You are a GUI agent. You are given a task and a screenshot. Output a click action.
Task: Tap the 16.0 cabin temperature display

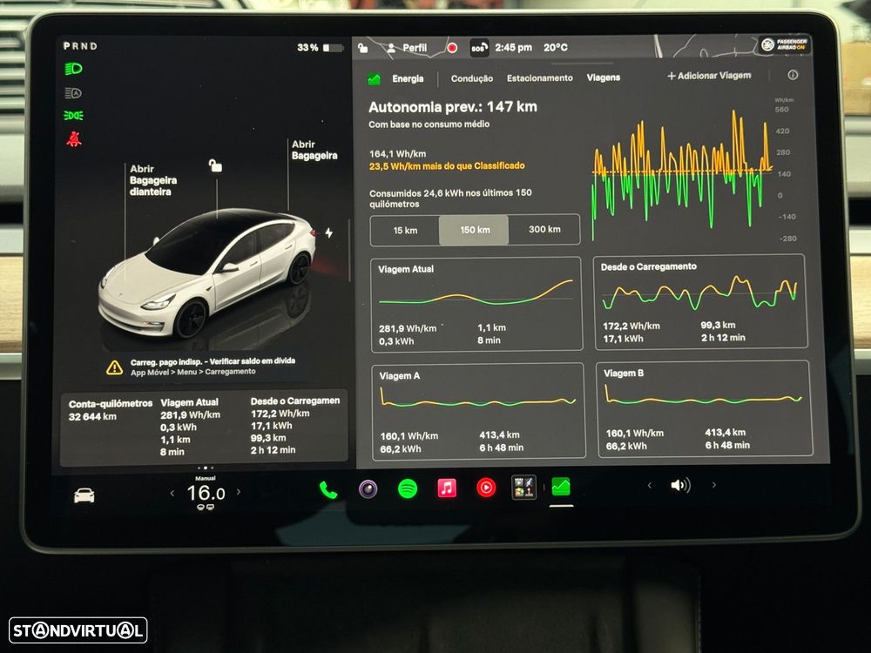pyautogui.click(x=206, y=493)
